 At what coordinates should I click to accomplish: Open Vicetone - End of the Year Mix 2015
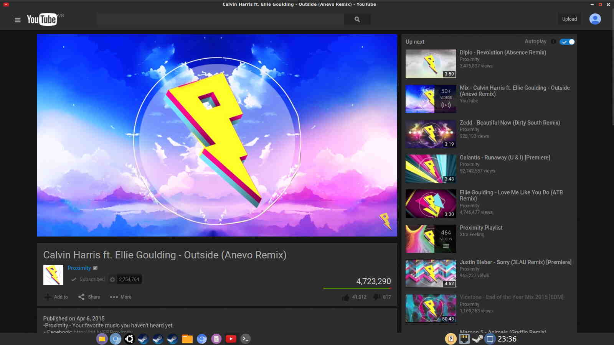[512, 297]
